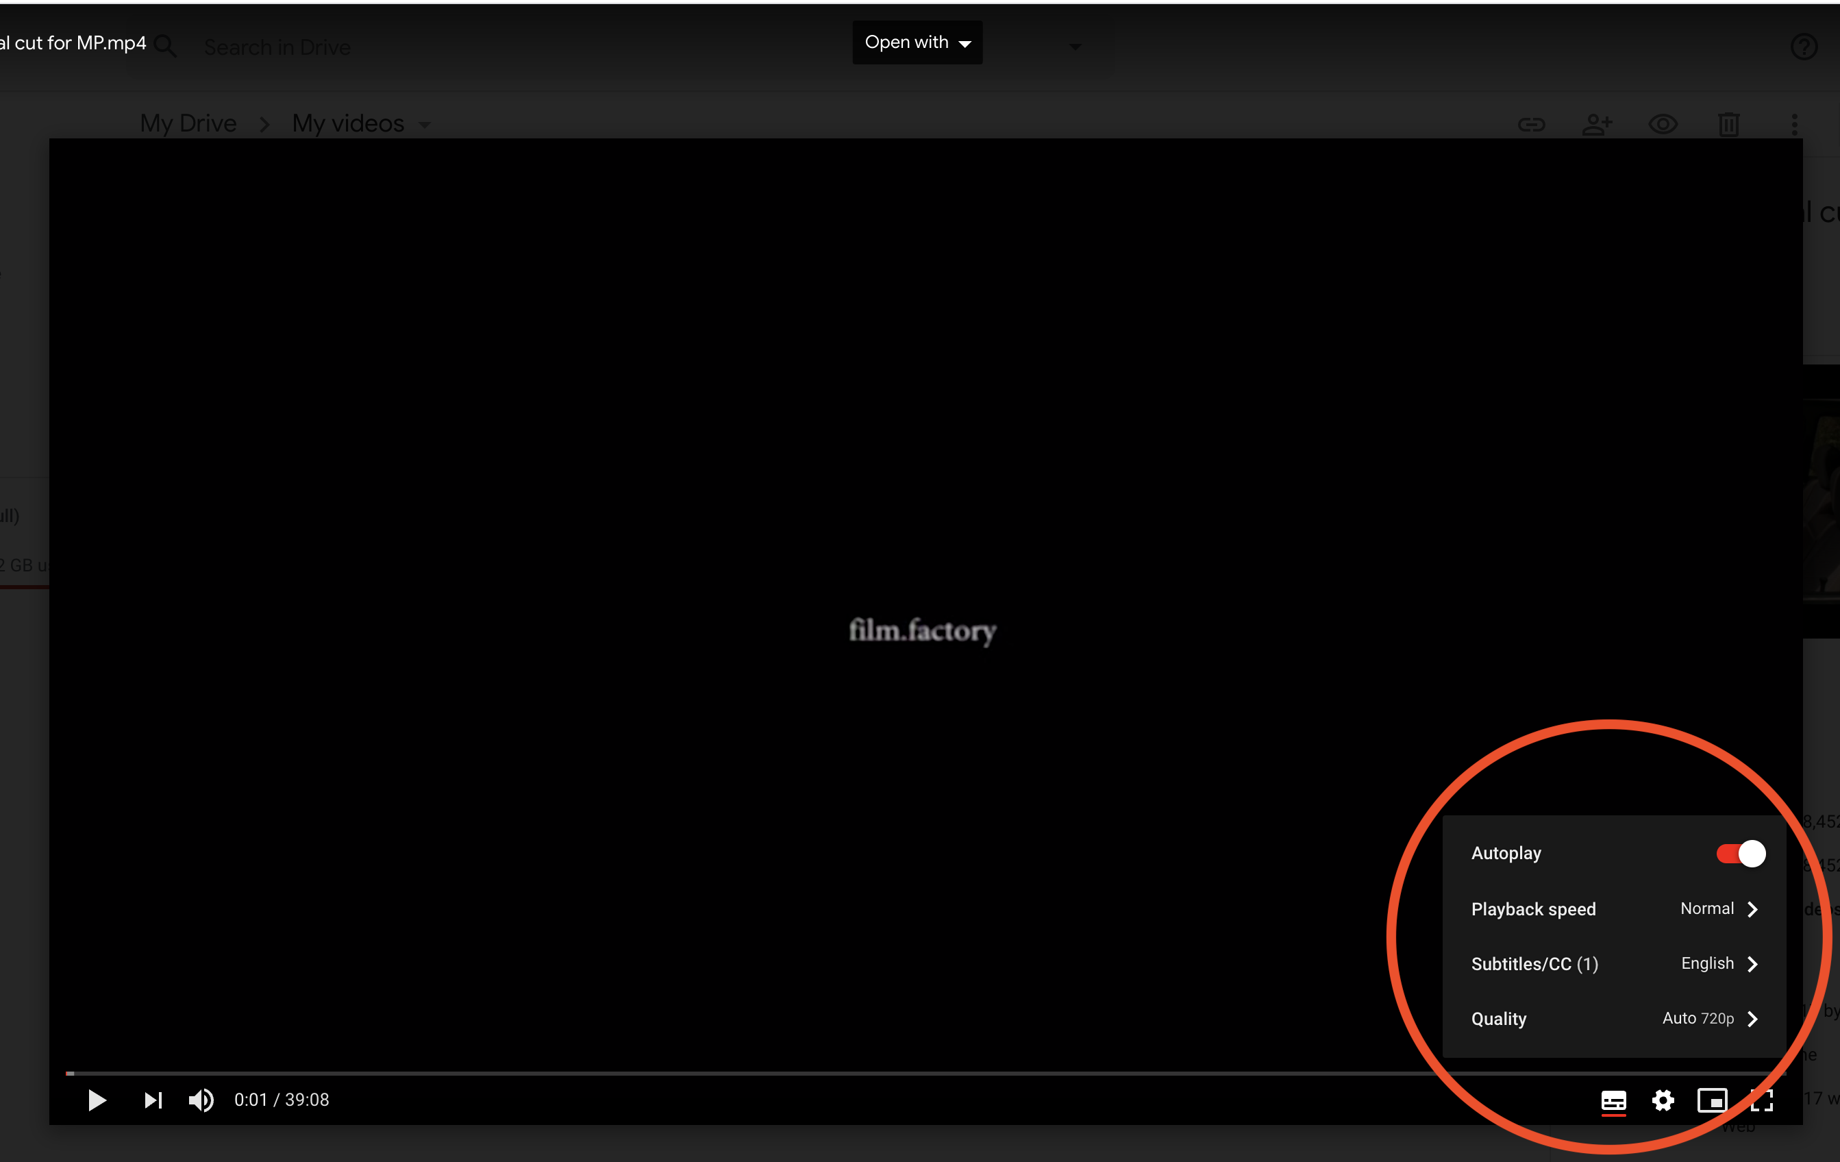Enable picture-in-picture miniplayer
This screenshot has height=1162, width=1840.
coord(1712,1101)
